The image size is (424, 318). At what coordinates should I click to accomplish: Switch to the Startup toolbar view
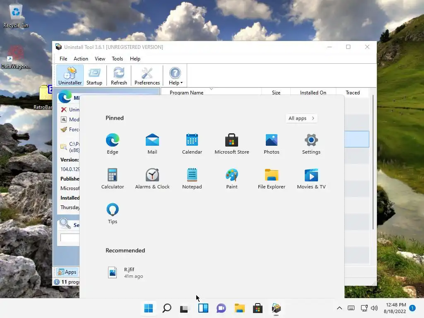pos(94,76)
